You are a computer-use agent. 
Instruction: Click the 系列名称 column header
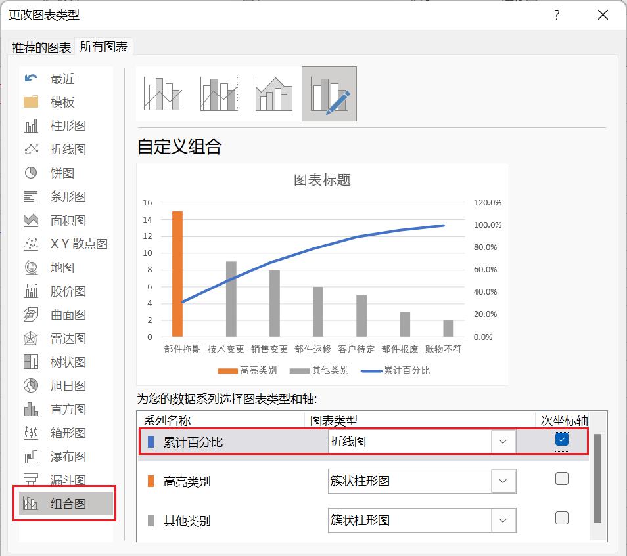pos(167,421)
